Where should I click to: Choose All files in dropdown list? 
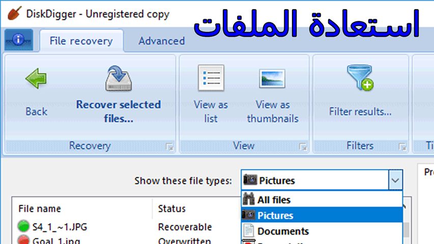[x=322, y=199]
